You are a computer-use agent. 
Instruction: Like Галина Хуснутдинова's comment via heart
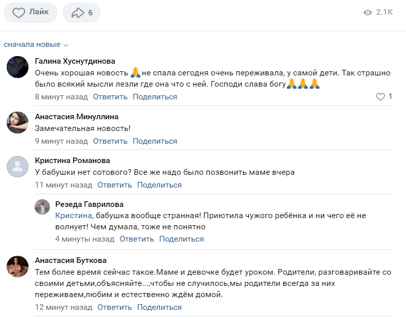tap(380, 96)
